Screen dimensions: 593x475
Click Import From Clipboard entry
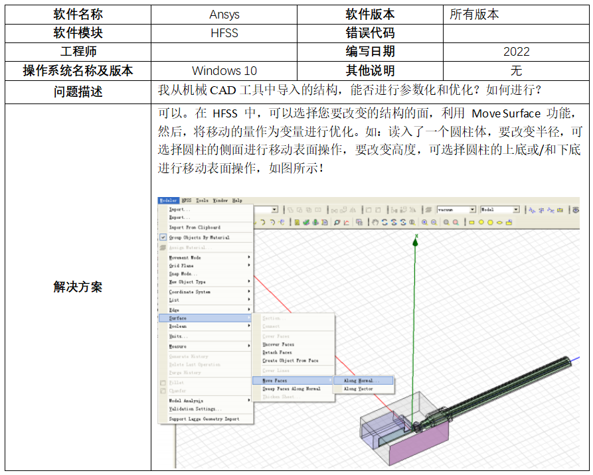195,227
